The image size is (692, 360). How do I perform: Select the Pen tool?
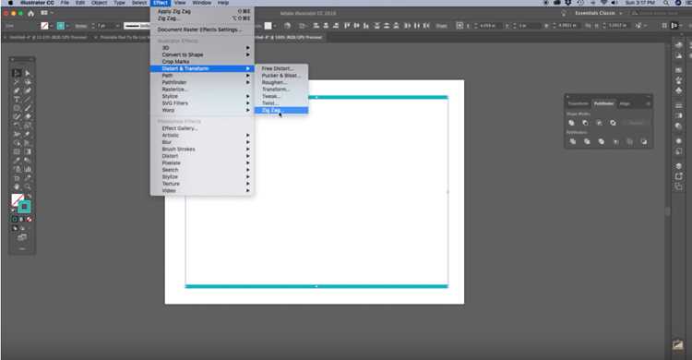(x=17, y=90)
